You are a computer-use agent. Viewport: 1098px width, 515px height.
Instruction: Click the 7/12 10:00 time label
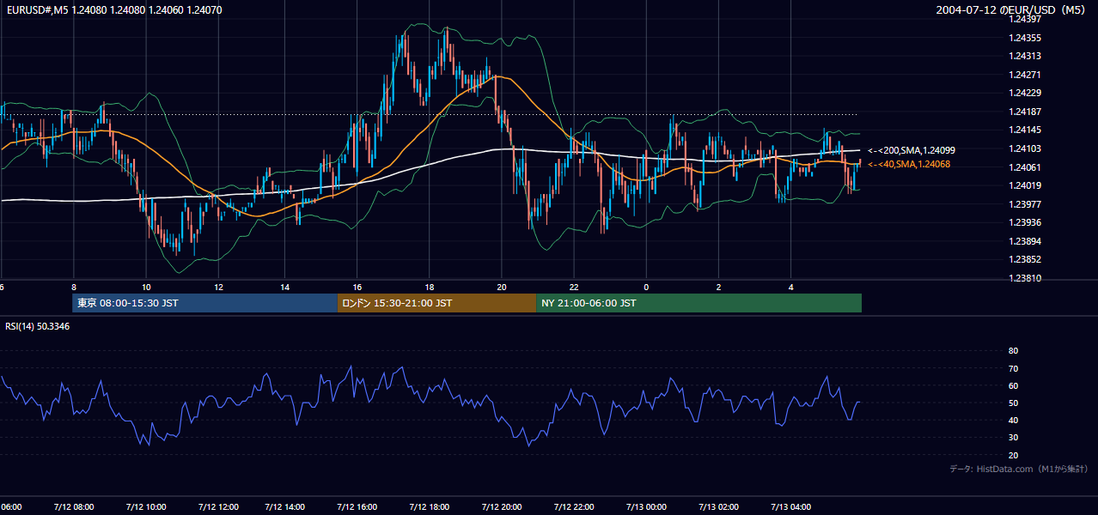pyautogui.click(x=147, y=507)
